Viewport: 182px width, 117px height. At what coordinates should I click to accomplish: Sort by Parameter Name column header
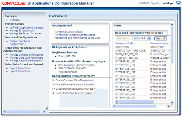pyautogui.click(x=159, y=43)
